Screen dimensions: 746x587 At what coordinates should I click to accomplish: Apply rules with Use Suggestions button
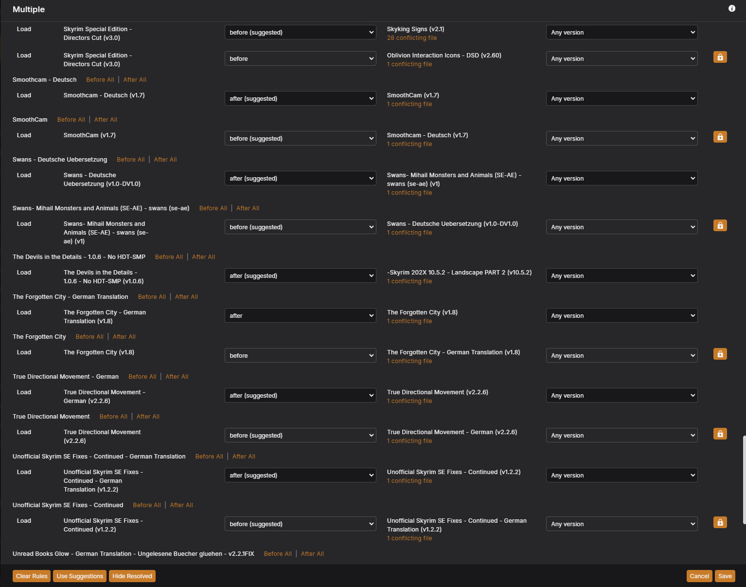(80, 576)
